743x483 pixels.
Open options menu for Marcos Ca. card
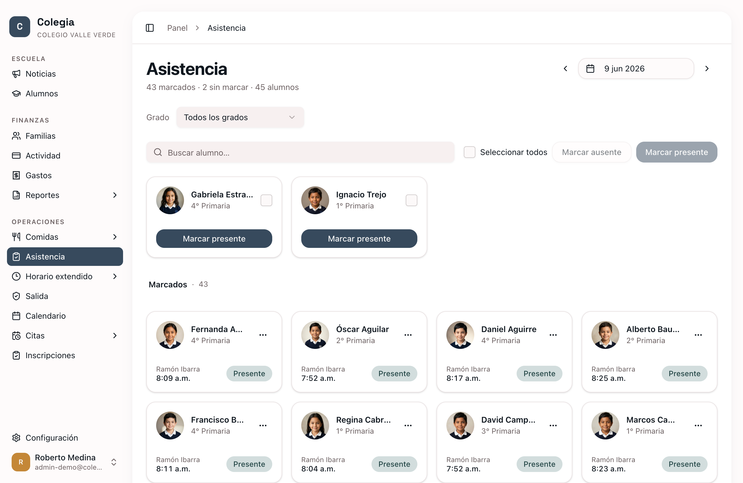[698, 426]
